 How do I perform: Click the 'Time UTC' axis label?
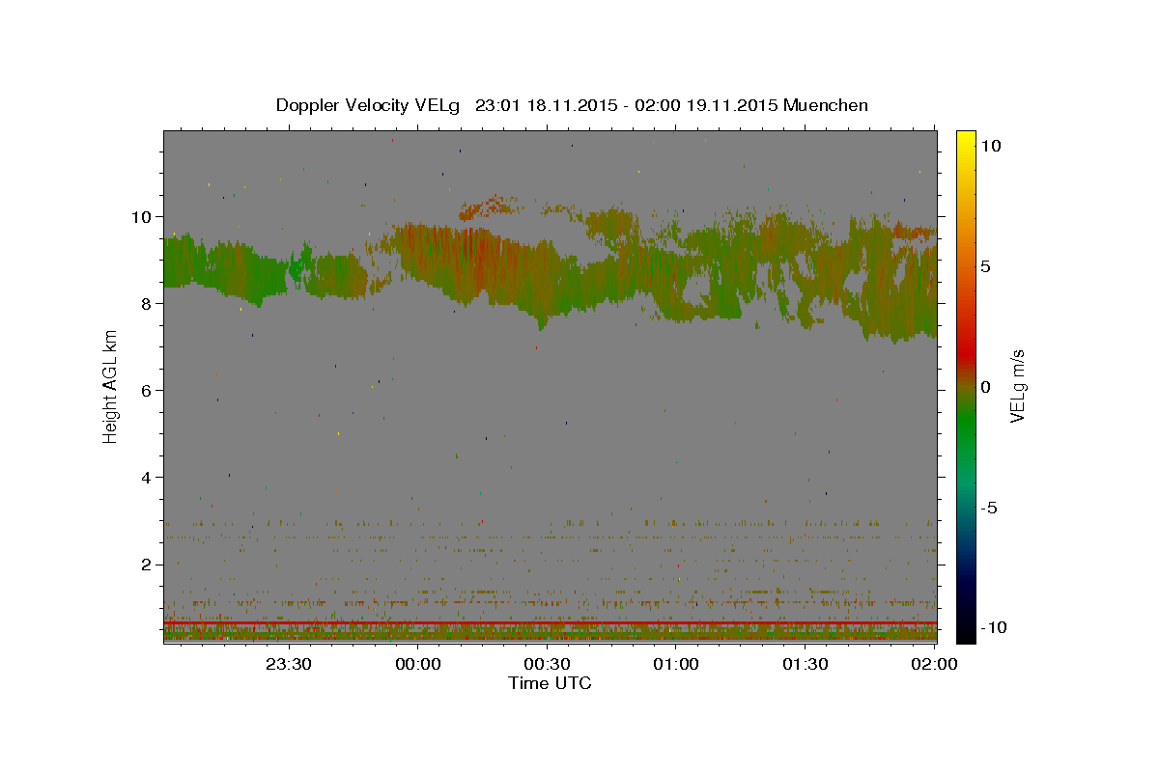click(550, 683)
